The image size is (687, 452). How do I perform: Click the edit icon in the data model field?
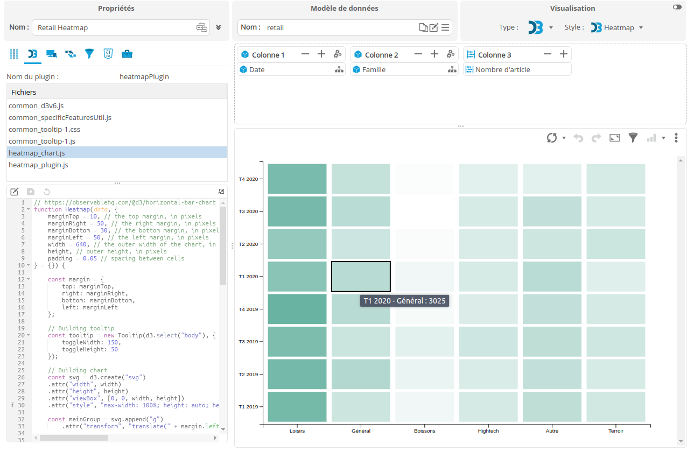[434, 27]
